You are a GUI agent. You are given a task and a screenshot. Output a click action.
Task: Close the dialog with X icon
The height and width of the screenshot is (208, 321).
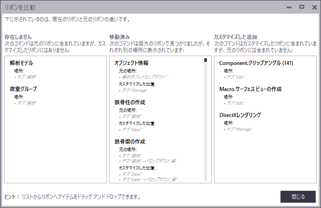(314, 8)
